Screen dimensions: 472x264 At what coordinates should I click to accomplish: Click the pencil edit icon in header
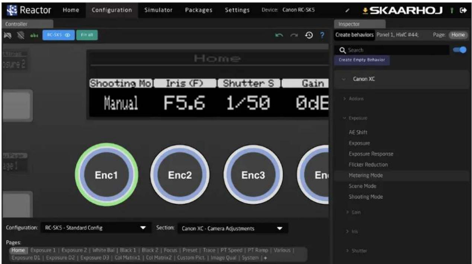click(x=347, y=10)
